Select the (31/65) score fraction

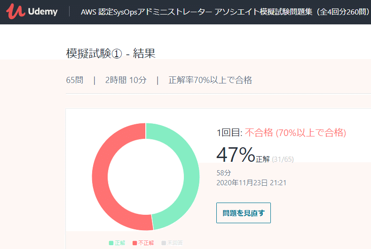(283, 159)
